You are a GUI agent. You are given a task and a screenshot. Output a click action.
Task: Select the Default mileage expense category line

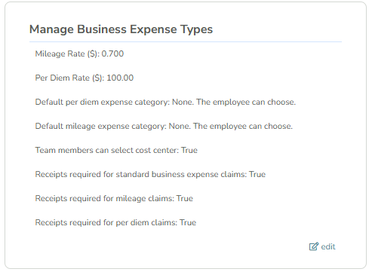click(x=164, y=127)
